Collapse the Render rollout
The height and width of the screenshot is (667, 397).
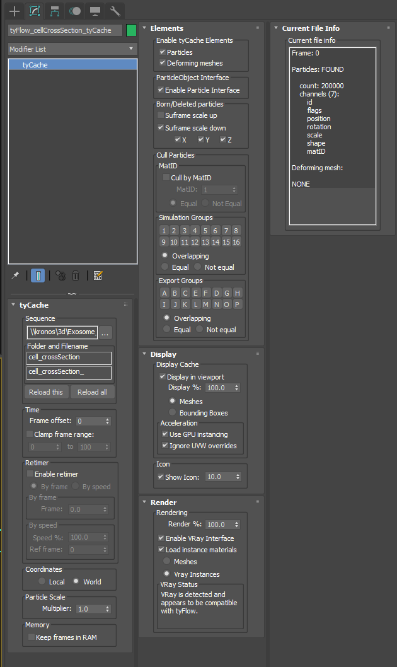click(144, 502)
